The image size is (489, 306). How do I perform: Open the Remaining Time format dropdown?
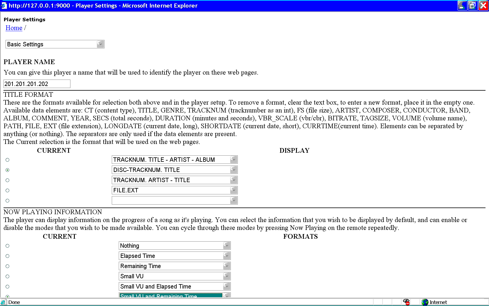tap(226, 266)
